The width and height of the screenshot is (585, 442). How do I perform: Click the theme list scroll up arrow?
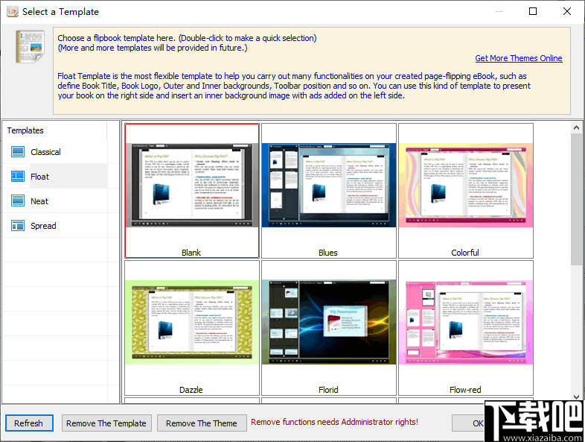tap(576, 127)
